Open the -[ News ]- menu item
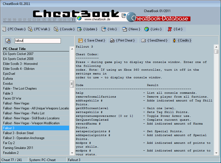Screen dimensions: 221x163 (134, 29)
